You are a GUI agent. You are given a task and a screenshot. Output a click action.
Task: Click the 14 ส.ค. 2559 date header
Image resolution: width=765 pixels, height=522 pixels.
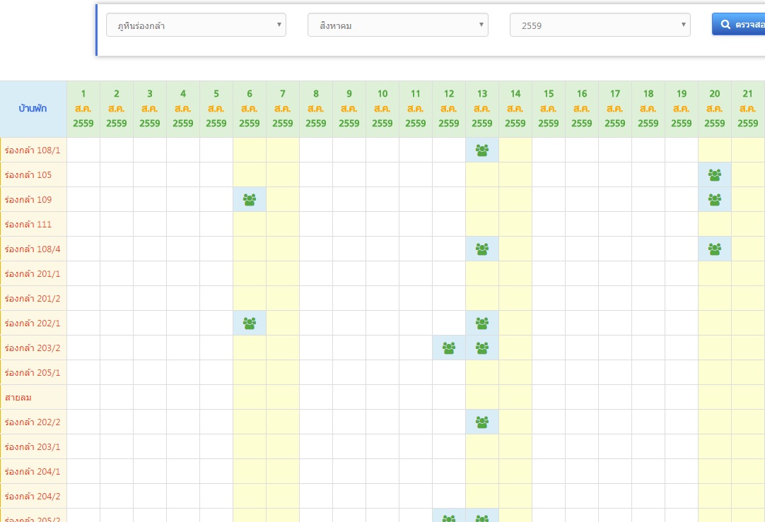[515, 109]
